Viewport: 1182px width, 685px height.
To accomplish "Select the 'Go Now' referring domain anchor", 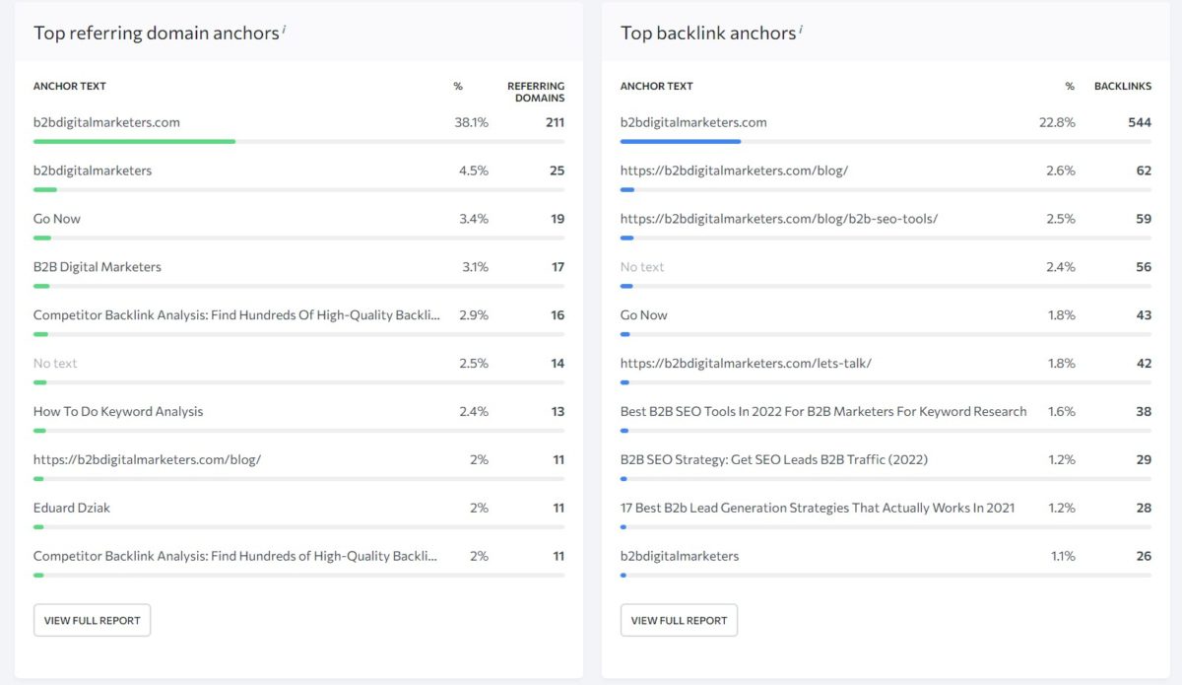I will point(56,218).
